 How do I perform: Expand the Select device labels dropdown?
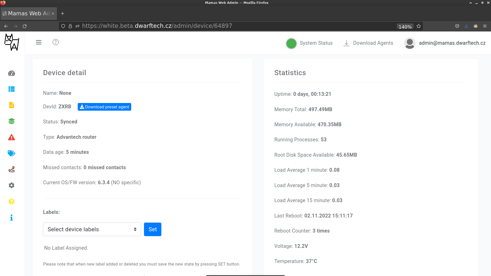[92, 229]
